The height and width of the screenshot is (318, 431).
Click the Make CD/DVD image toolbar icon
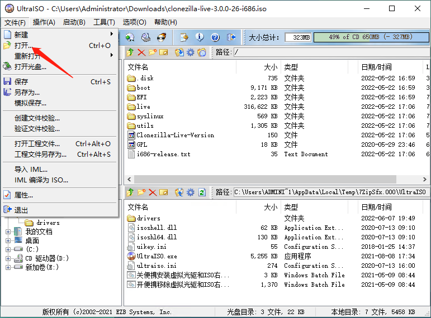click(x=146, y=37)
